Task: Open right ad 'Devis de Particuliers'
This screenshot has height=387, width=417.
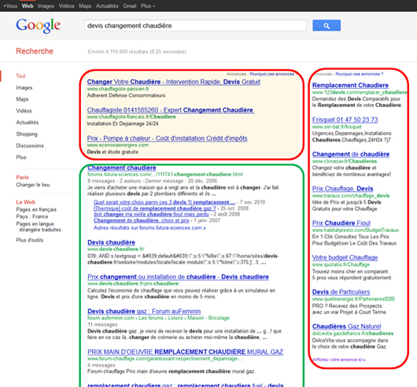Action: (341, 292)
